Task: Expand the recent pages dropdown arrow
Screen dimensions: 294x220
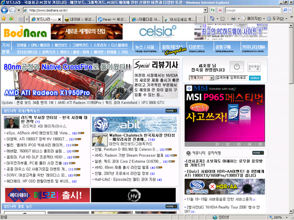Action: 19,10
